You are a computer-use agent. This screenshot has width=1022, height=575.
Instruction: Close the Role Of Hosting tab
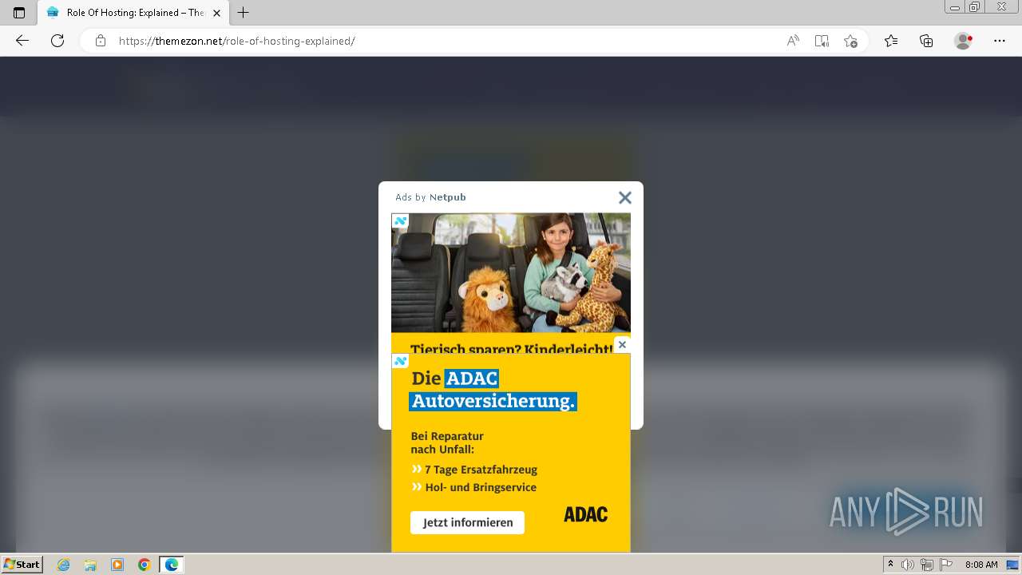tap(216, 13)
